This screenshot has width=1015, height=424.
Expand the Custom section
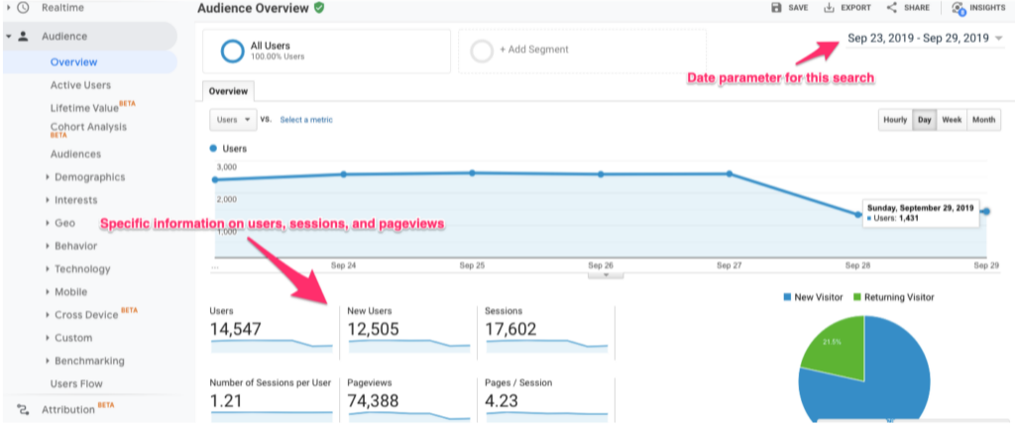coord(48,338)
